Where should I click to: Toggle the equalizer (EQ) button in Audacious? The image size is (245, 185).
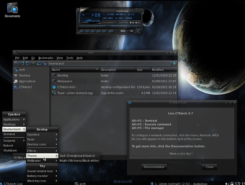point(132,23)
